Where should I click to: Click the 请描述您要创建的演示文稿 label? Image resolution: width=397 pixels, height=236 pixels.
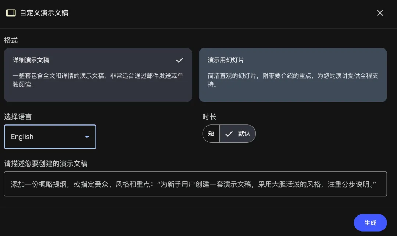pyautogui.click(x=46, y=164)
